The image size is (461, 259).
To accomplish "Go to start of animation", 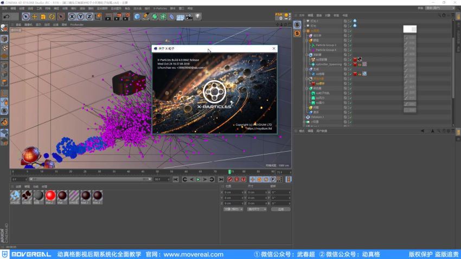I will point(176,179).
